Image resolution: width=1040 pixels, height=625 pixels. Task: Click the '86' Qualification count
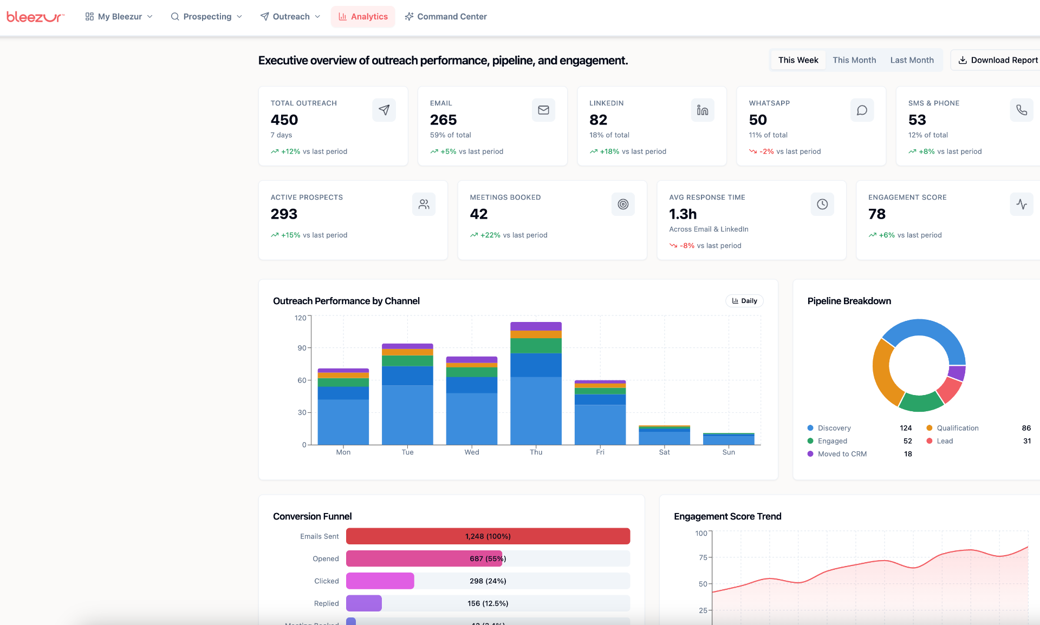coord(1026,428)
